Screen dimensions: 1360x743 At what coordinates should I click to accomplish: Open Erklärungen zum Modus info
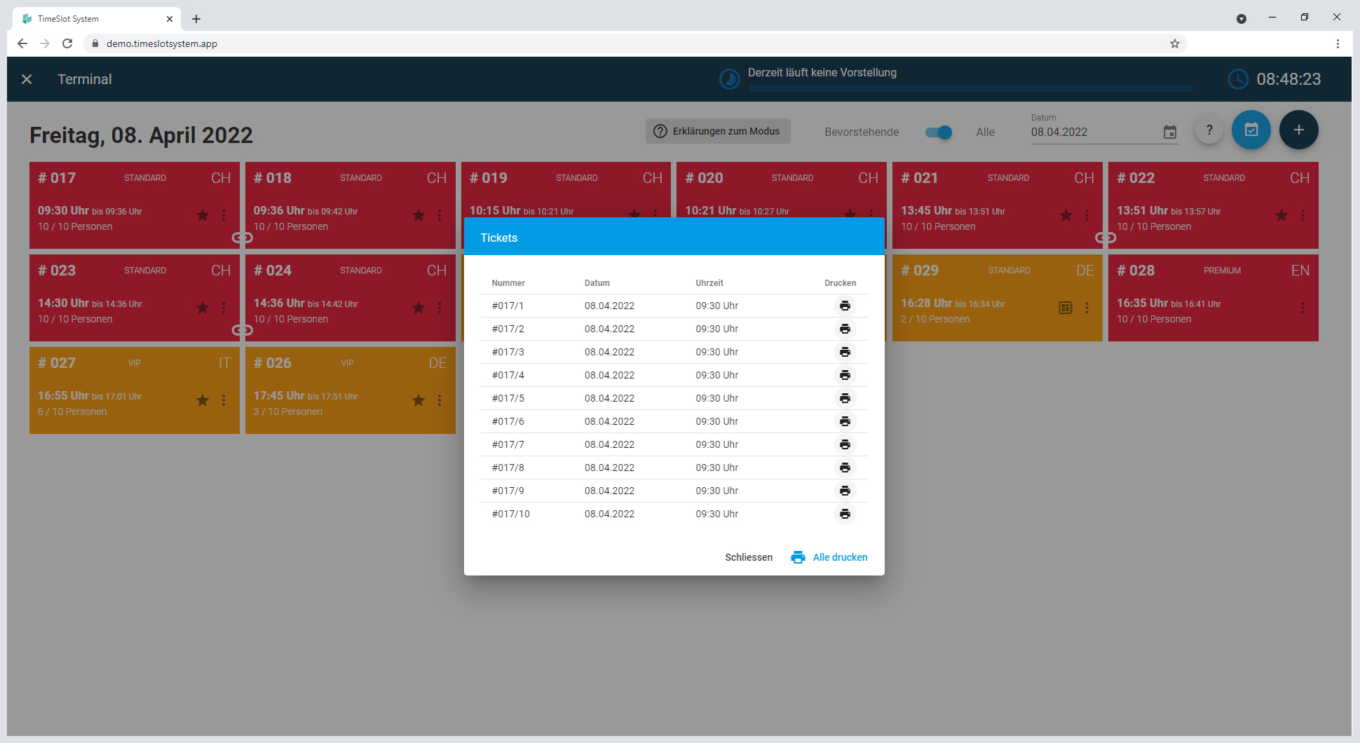pos(718,131)
